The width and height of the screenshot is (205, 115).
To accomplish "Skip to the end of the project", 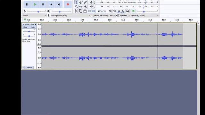I will pyautogui.click(x=59, y=4).
